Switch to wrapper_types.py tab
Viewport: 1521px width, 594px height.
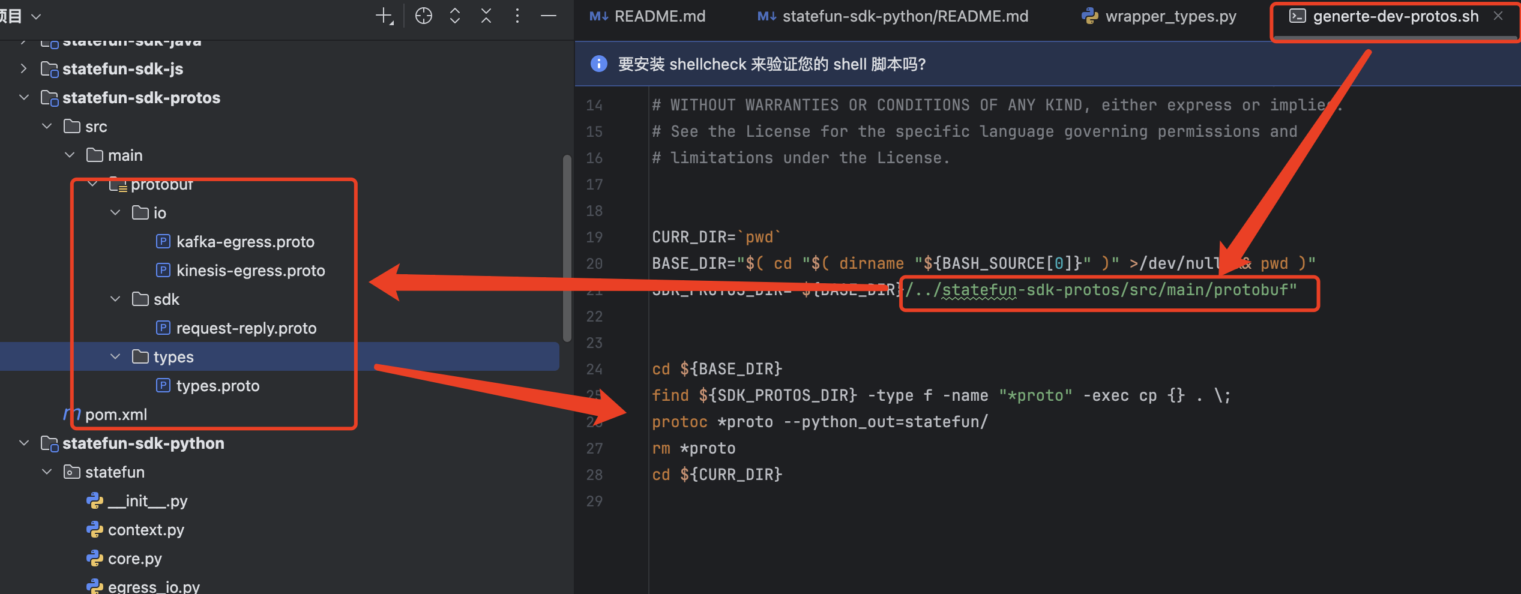click(x=1159, y=16)
